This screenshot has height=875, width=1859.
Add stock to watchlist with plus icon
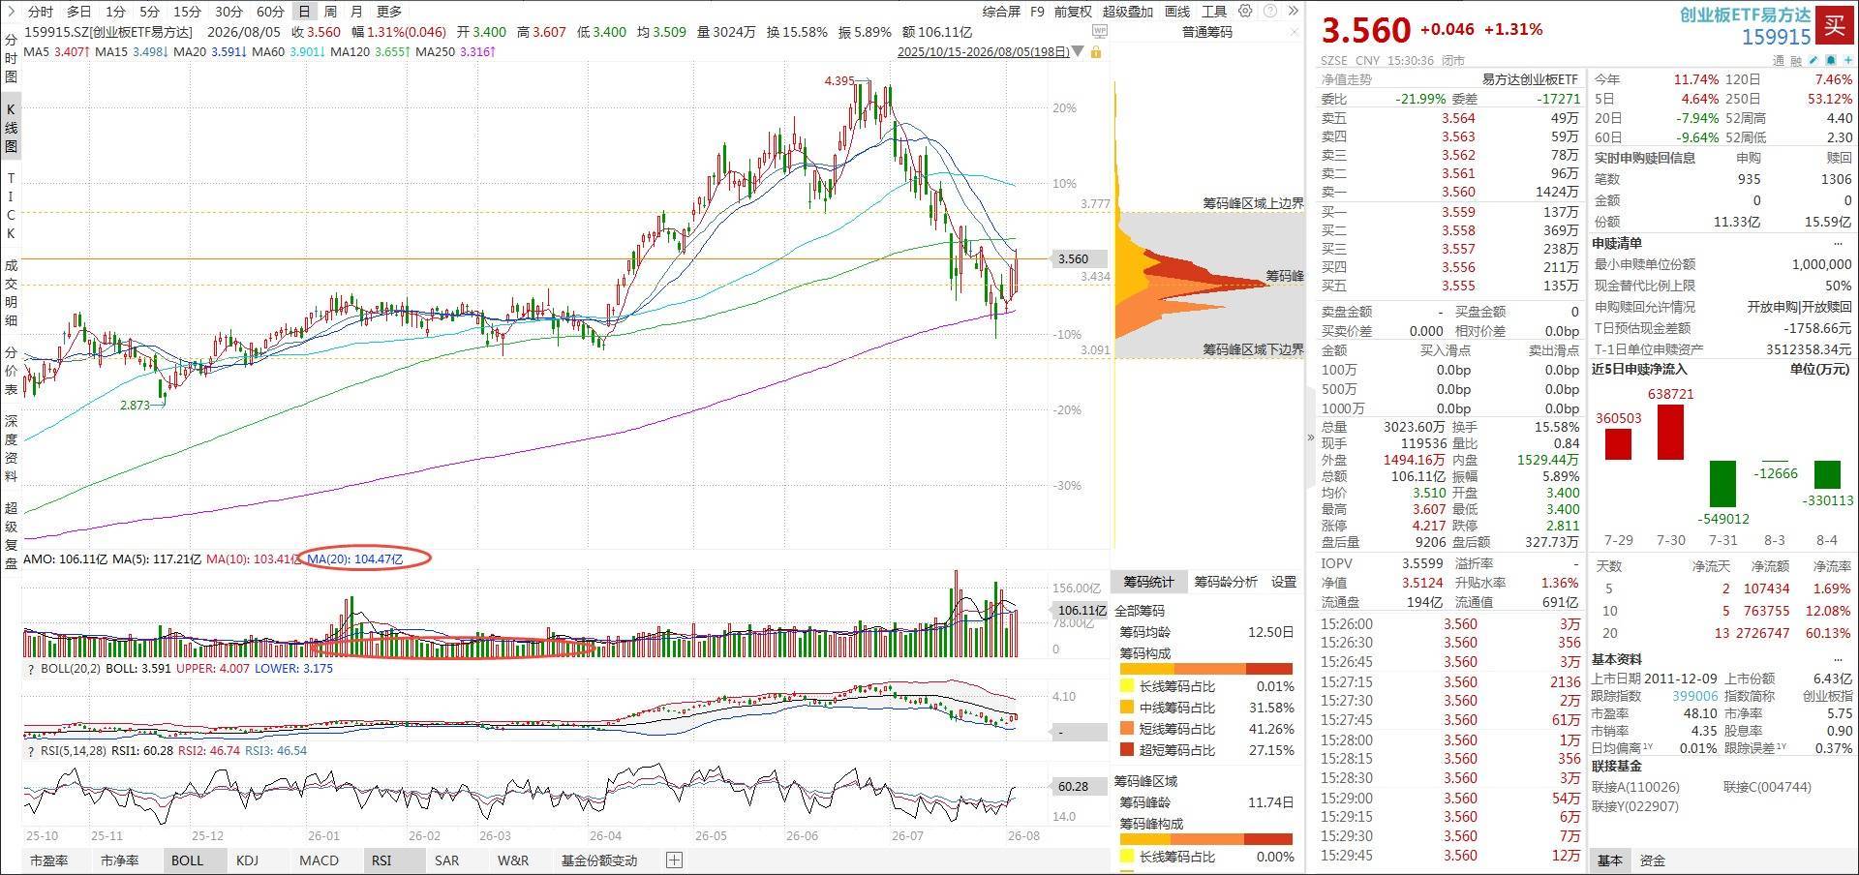tap(1848, 60)
